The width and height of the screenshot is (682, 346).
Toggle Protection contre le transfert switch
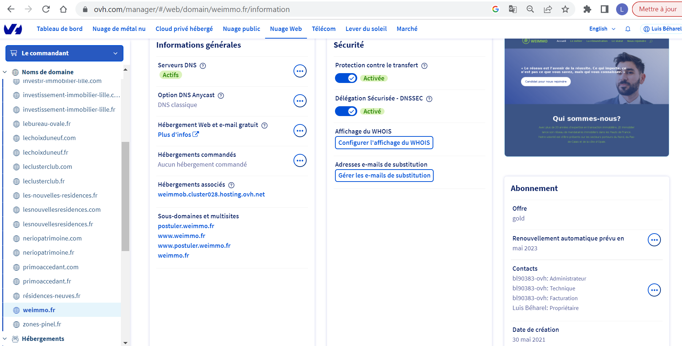pyautogui.click(x=346, y=78)
